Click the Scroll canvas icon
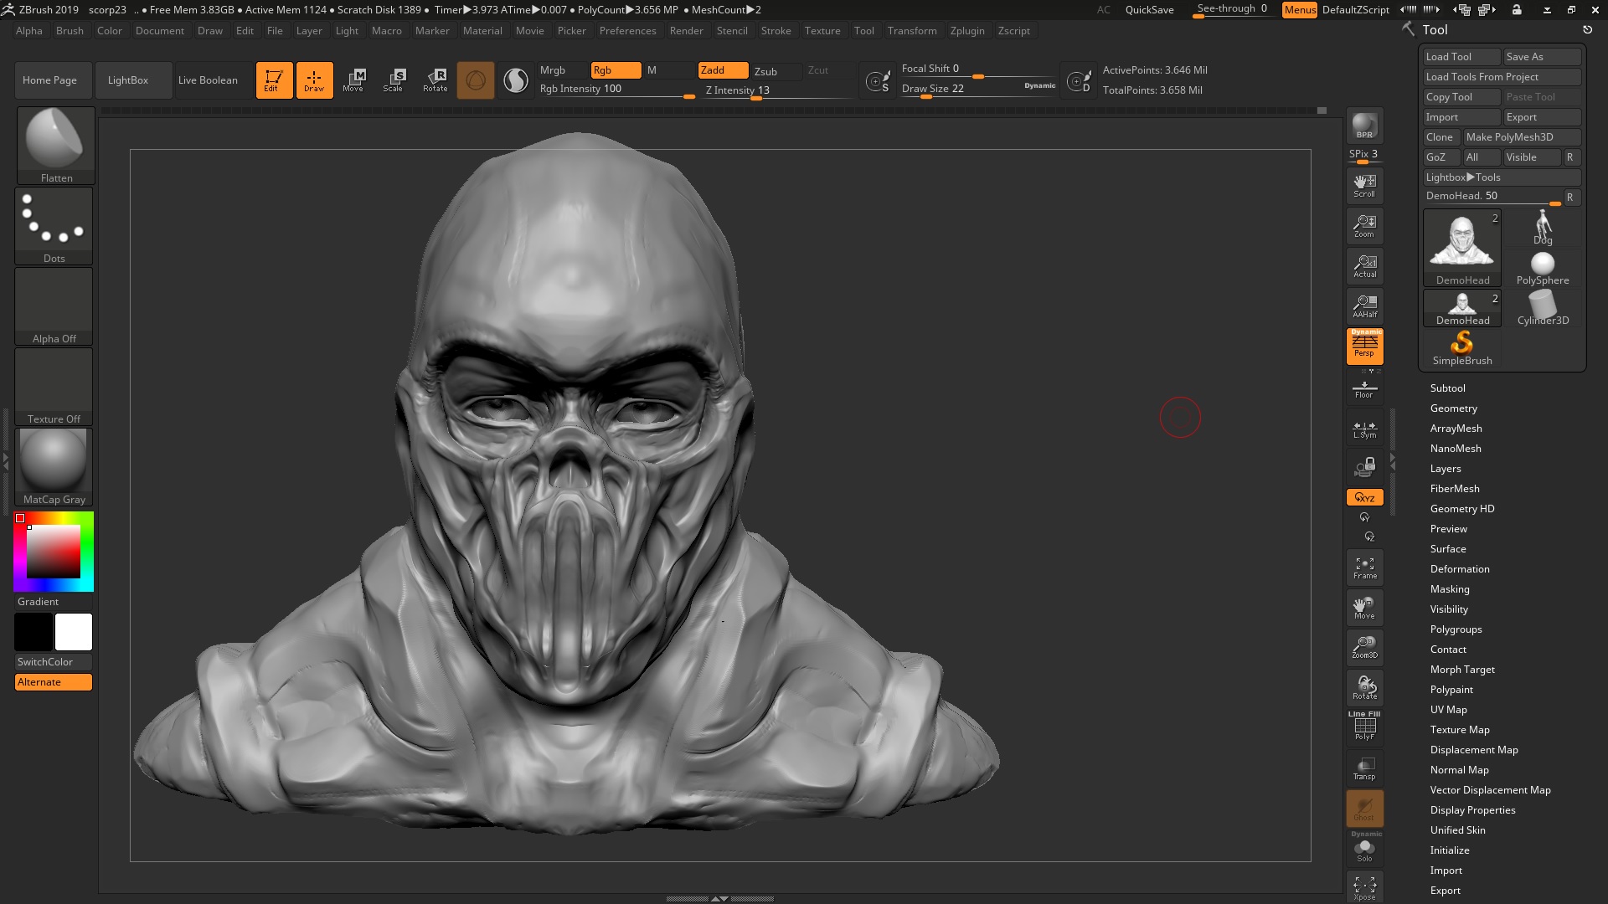The image size is (1608, 904). (x=1364, y=186)
